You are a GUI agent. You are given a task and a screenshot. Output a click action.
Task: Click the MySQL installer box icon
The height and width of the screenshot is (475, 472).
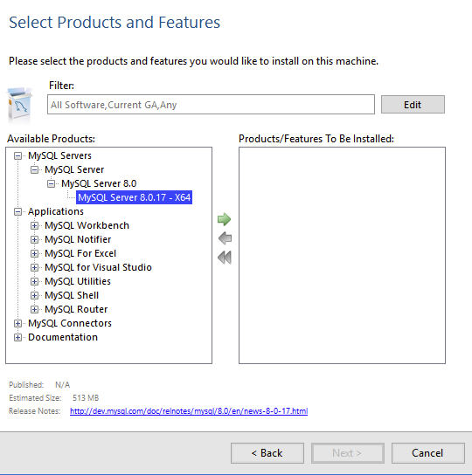click(x=20, y=104)
